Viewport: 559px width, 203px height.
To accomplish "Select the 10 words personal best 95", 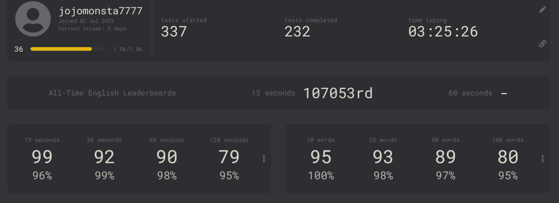I will coord(321,157).
